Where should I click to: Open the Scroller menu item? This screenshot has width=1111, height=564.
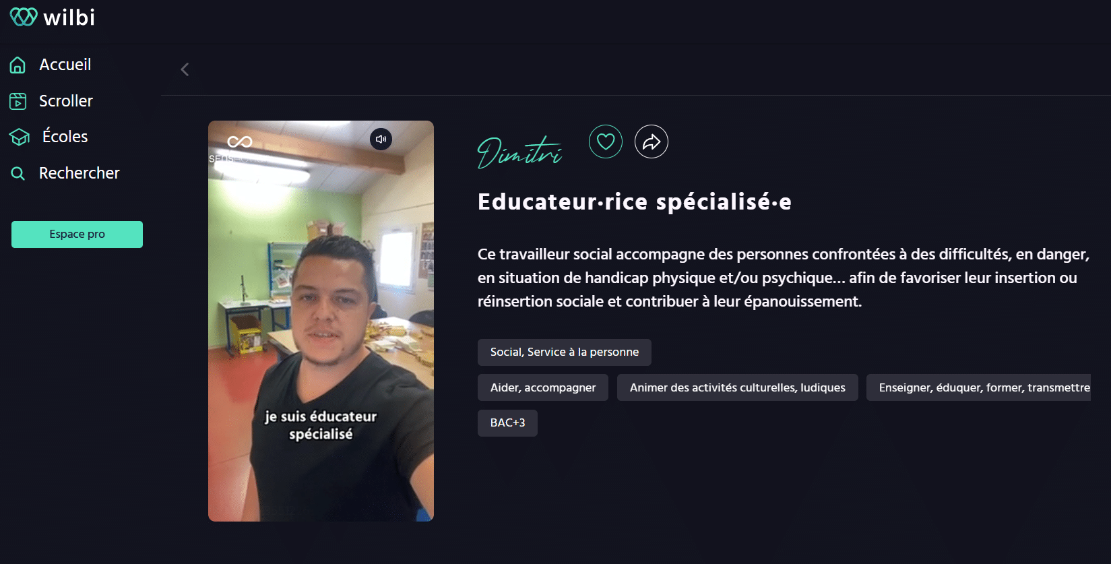point(66,101)
